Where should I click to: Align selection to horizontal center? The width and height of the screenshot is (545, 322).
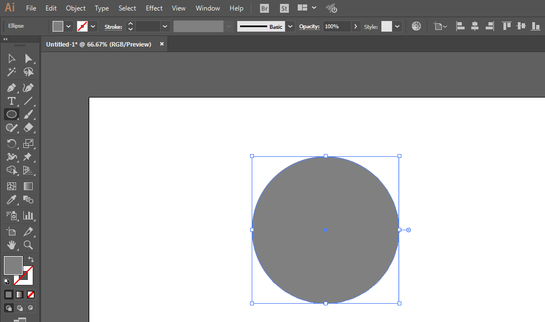tap(475, 26)
